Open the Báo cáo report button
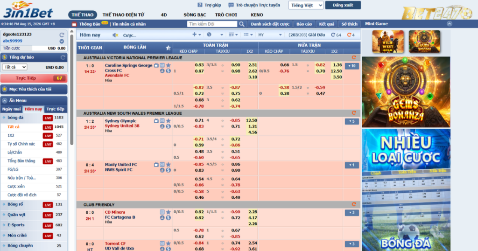The image size is (478, 251). click(x=304, y=24)
